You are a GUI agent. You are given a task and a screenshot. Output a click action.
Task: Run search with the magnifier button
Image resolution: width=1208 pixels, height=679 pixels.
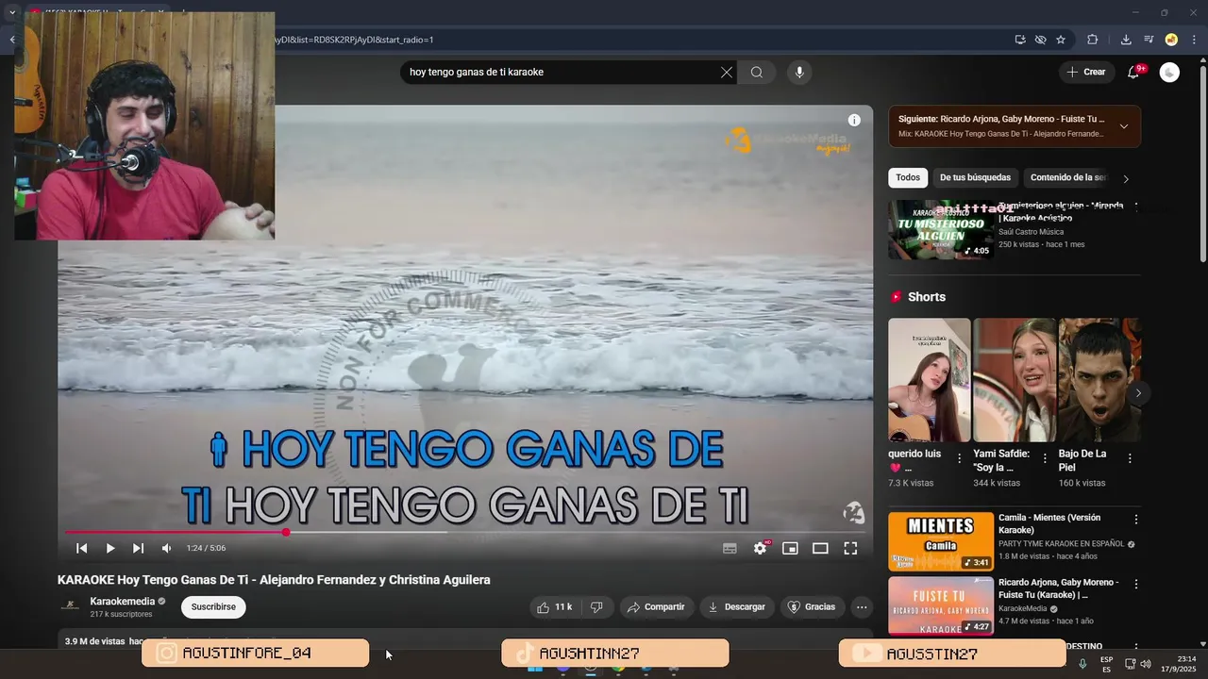[x=757, y=72]
